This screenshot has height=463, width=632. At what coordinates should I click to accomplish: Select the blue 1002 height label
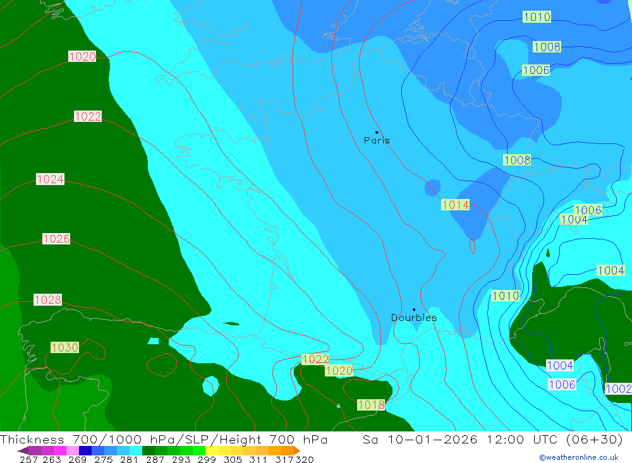pyautogui.click(x=619, y=388)
